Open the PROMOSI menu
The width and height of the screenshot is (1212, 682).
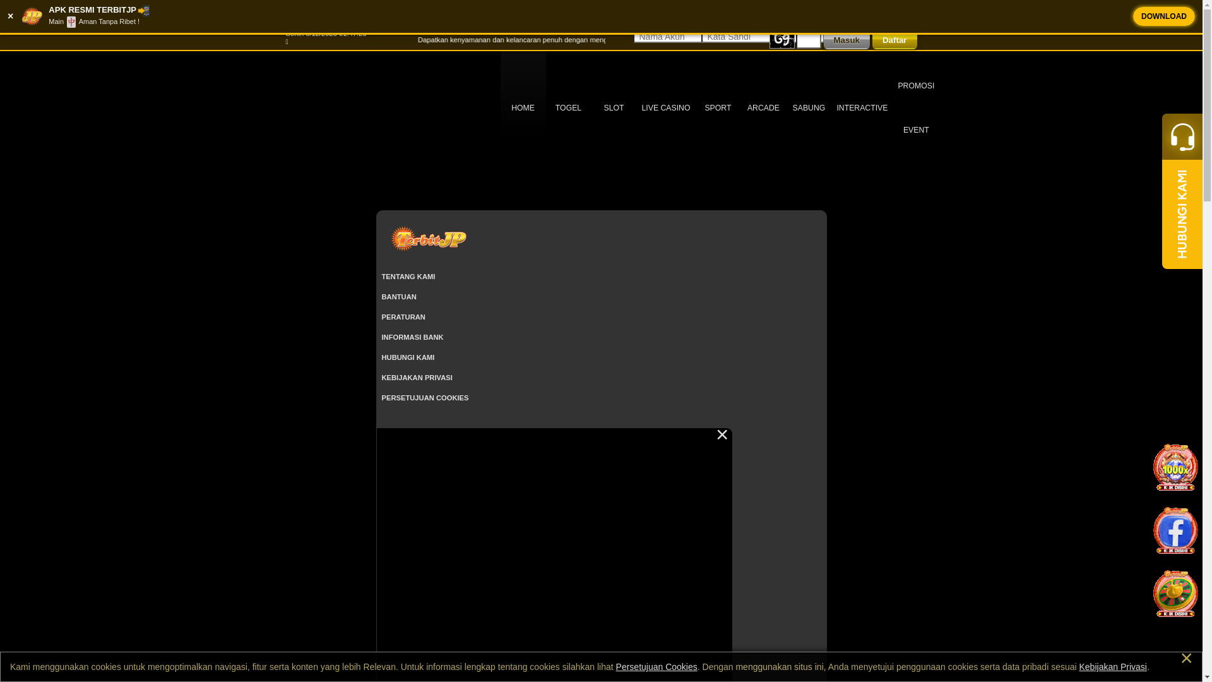(916, 86)
